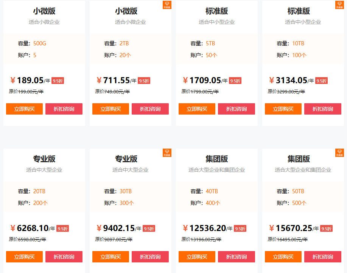Click the 9.5折 tag beside ¥9402.15 price
Screen dimensions: 347x273
(x=149, y=228)
